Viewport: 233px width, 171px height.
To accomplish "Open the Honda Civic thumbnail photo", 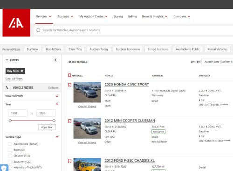I will click(x=87, y=92).
